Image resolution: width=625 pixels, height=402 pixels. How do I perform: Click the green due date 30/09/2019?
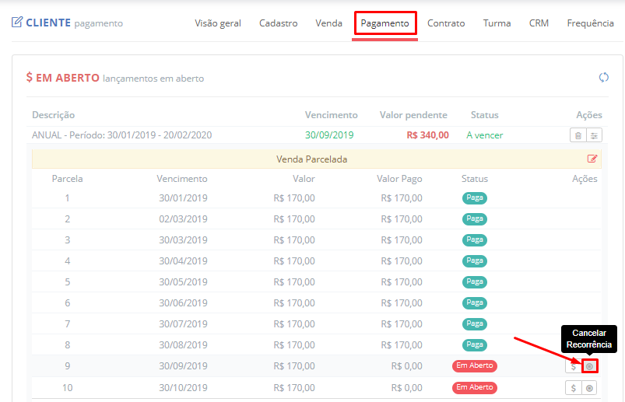(x=329, y=135)
